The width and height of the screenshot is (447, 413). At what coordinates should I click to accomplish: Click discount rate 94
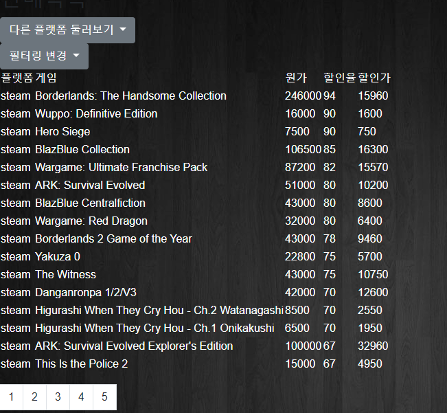(x=330, y=96)
